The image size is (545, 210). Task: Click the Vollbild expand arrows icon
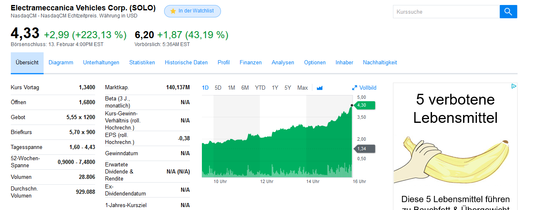[354, 88]
